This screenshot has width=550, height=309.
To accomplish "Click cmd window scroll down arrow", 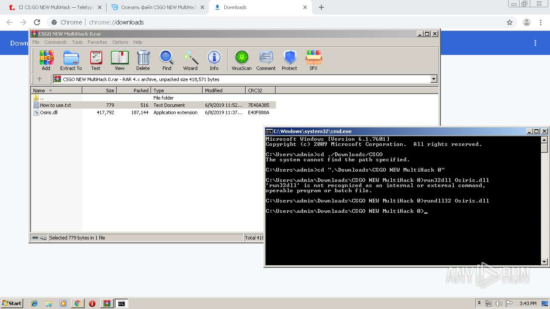I will coord(544,261).
